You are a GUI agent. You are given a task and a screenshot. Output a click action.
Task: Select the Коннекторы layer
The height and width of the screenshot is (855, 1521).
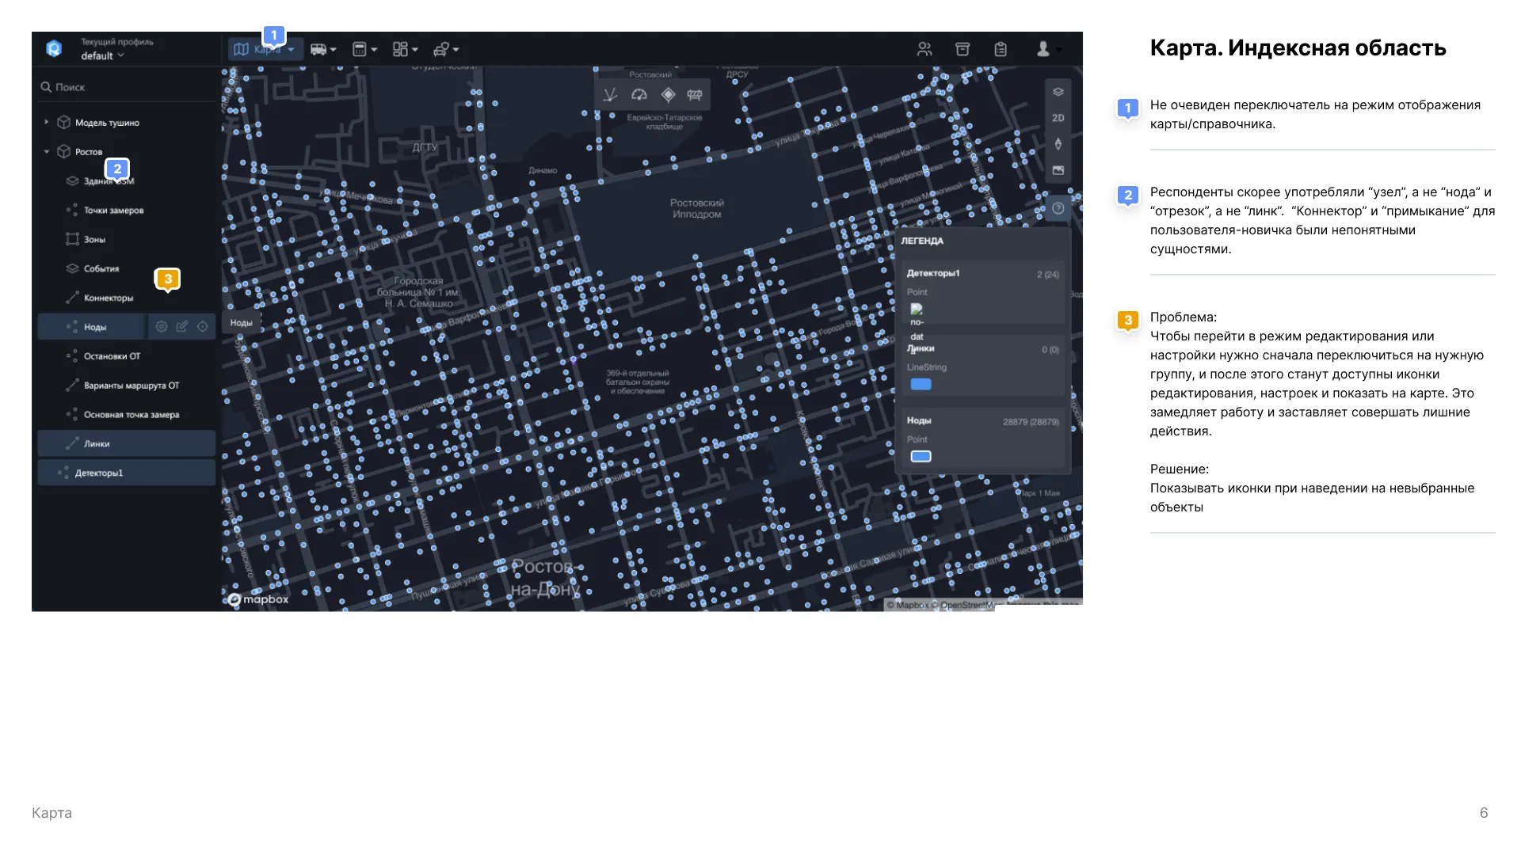(109, 298)
